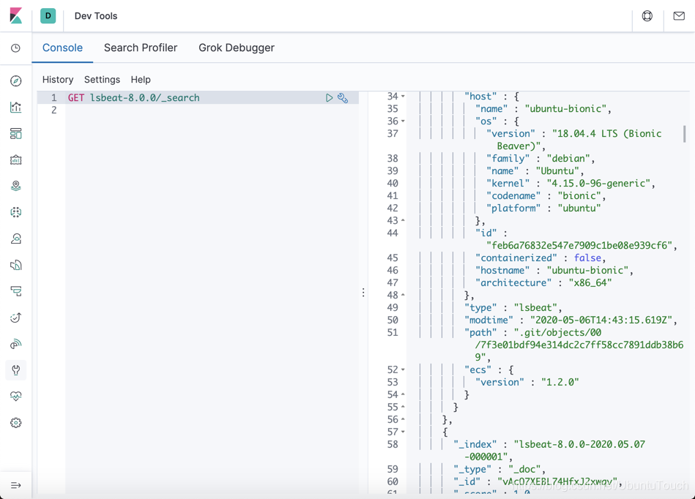Switch to Console tab
The height and width of the screenshot is (499, 695).
tap(62, 48)
